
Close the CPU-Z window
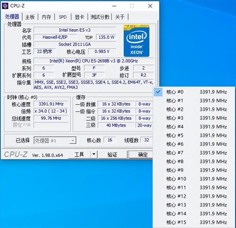click(x=150, y=6)
